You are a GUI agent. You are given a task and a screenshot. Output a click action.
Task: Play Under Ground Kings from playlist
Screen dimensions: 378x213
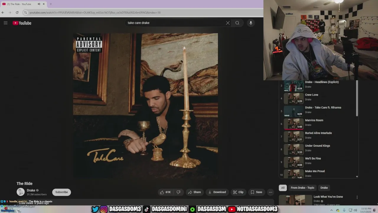point(317,146)
